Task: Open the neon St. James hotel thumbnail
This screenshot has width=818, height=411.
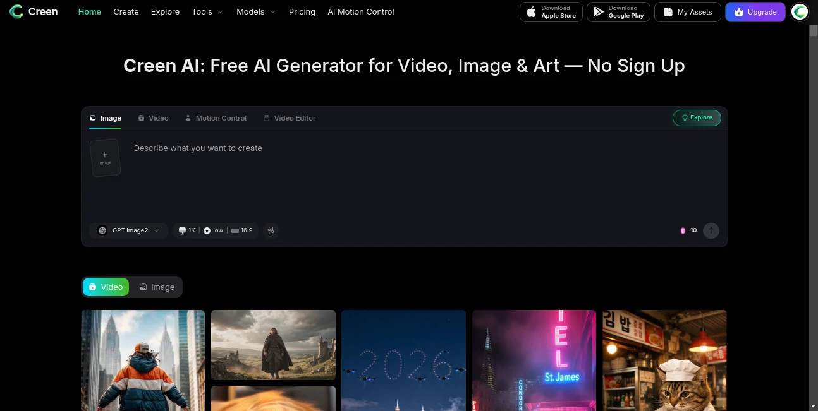Action: [x=534, y=360]
